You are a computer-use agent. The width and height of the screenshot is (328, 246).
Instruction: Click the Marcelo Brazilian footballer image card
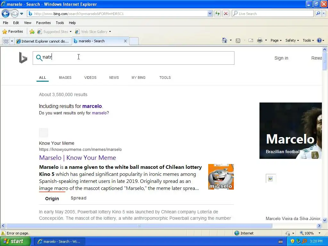click(x=291, y=131)
